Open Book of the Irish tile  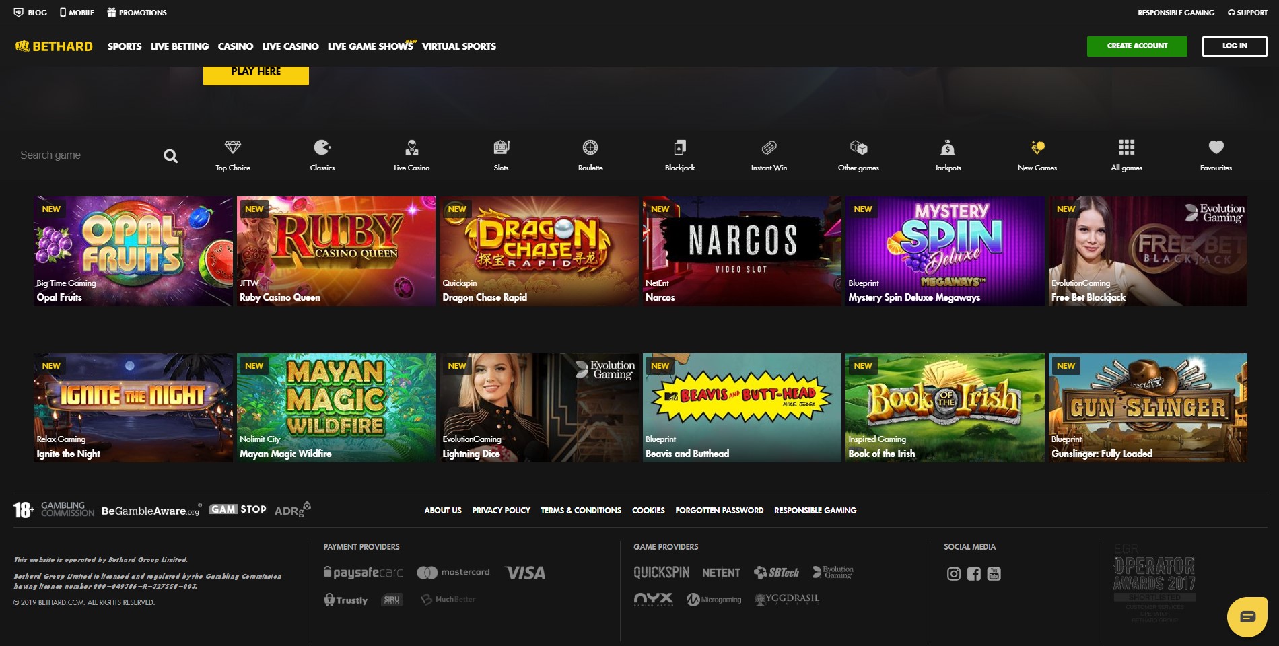[x=945, y=408]
